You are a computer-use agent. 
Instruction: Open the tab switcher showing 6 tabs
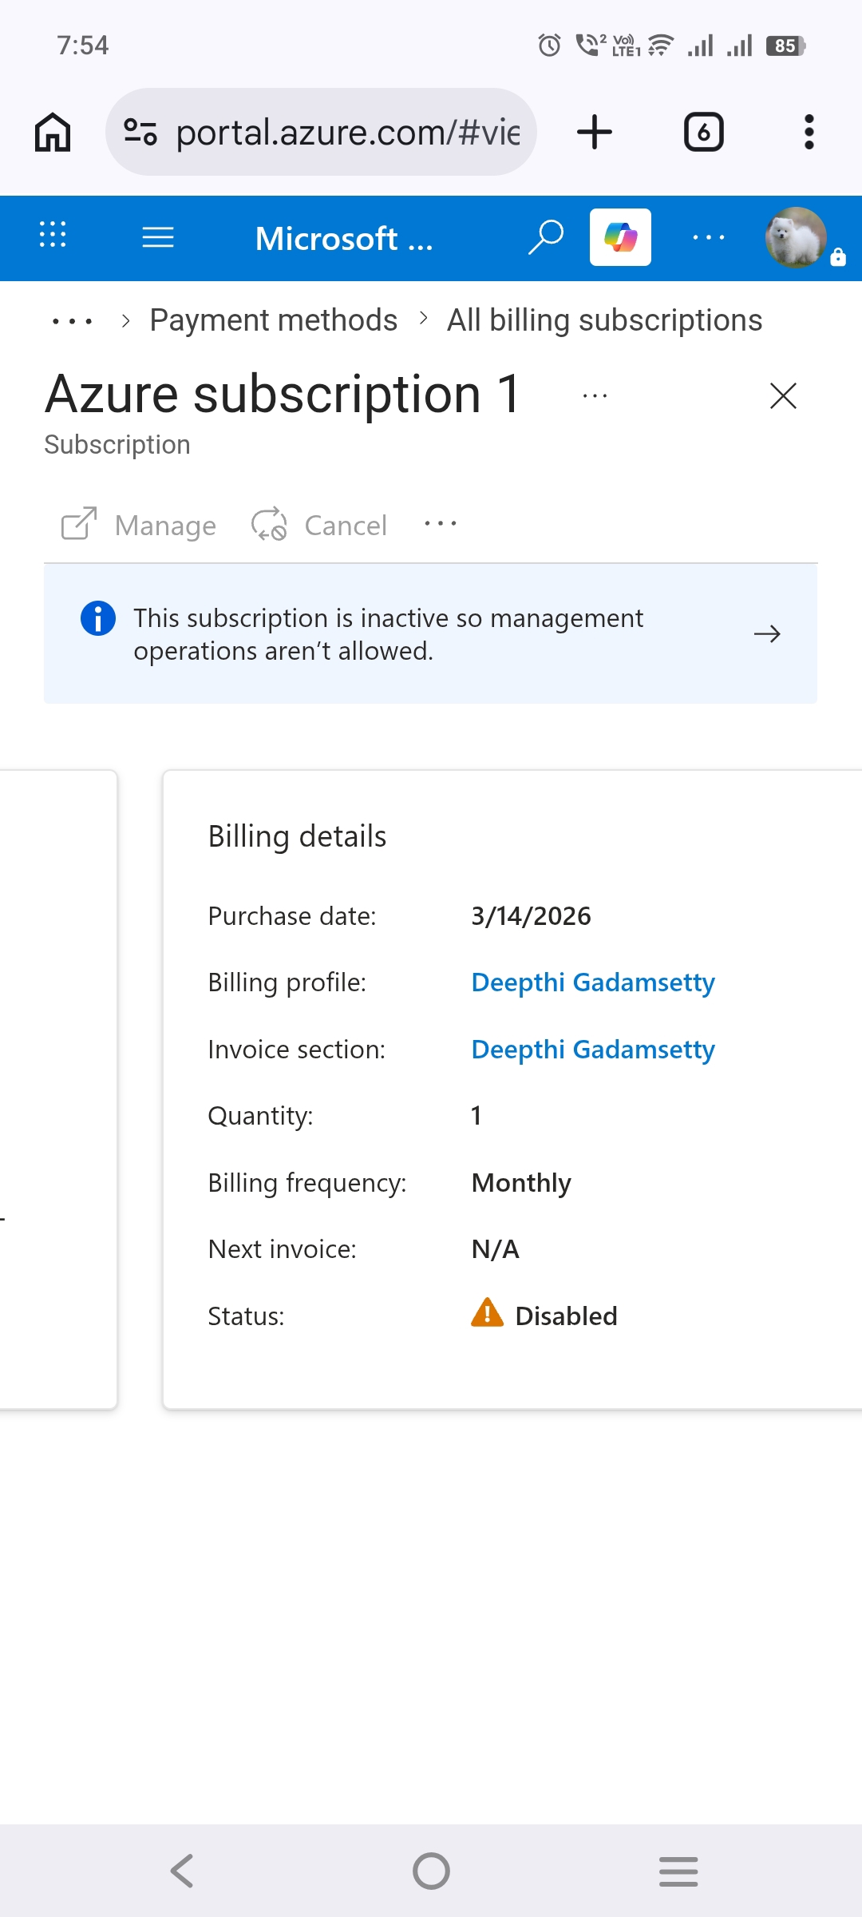click(704, 132)
